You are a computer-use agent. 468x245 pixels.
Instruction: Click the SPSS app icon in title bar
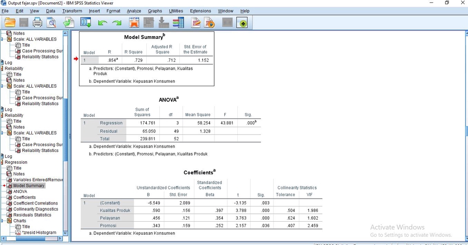click(3, 3)
